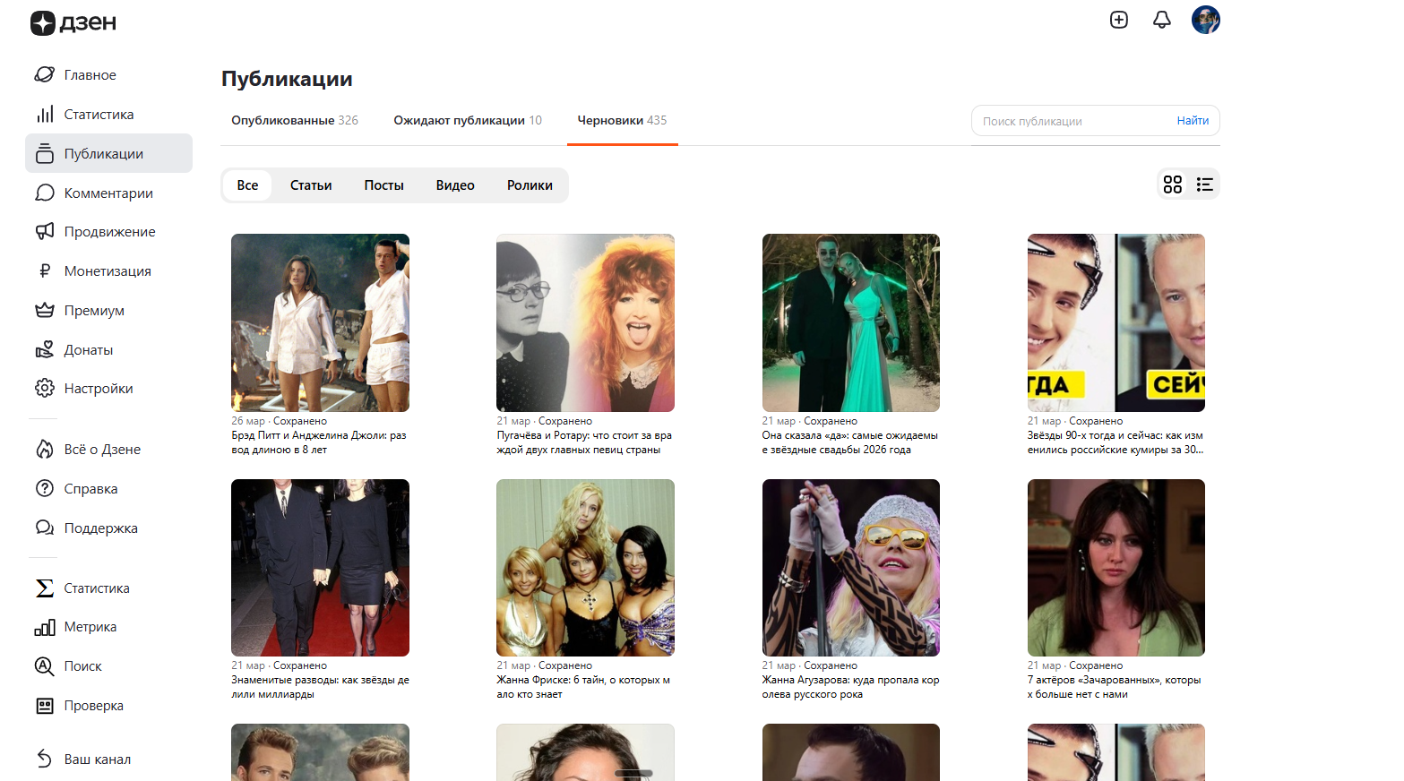Open the user profile avatar
The width and height of the screenshot is (1404, 781).
(x=1205, y=20)
